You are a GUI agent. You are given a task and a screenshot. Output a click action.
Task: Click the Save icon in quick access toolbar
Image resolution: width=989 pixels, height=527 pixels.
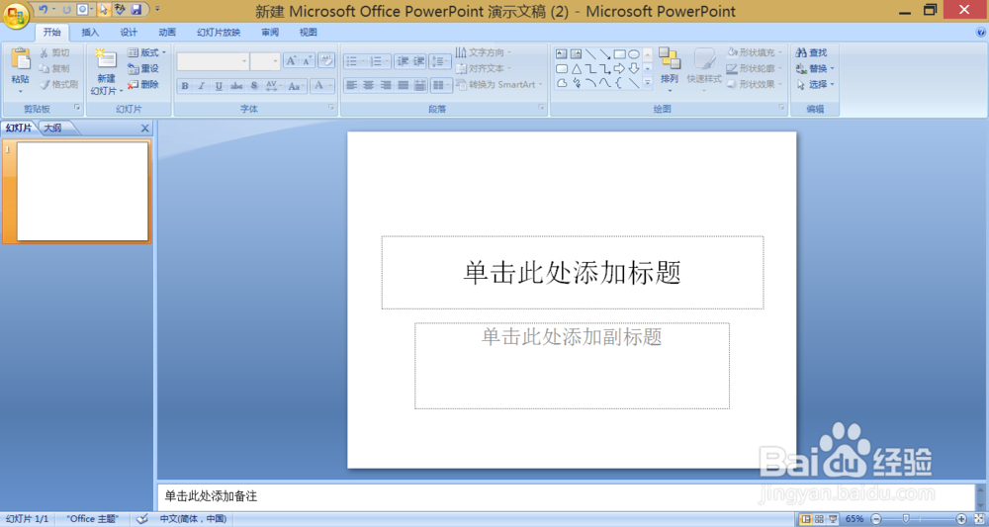(135, 10)
